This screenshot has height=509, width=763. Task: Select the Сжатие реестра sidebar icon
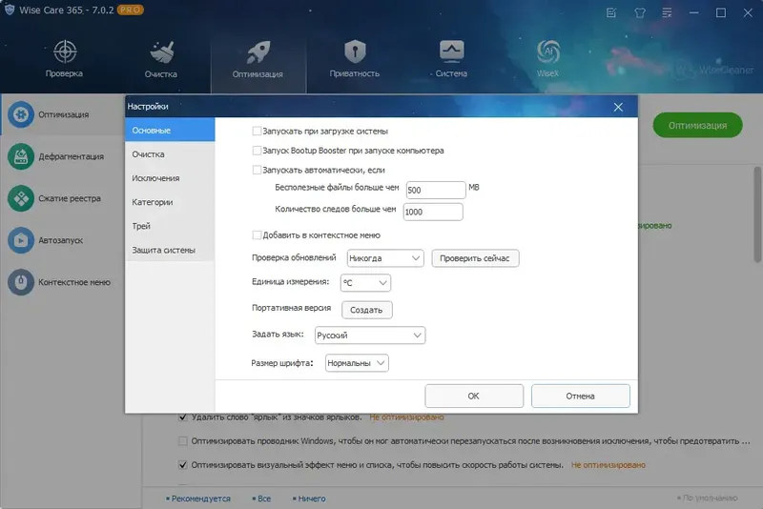(x=20, y=198)
